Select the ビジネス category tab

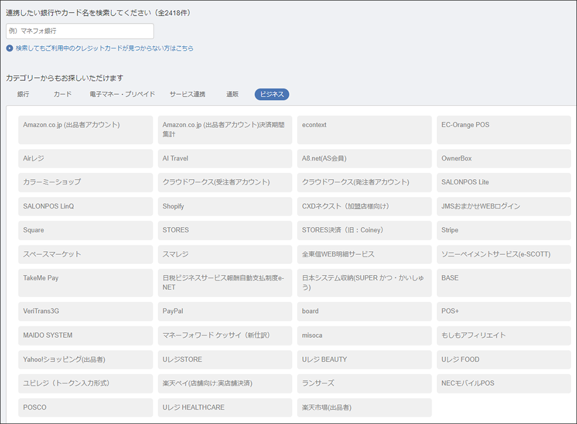[272, 94]
